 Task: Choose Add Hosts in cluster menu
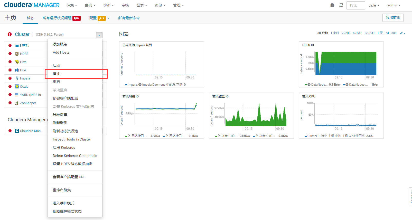75,52
